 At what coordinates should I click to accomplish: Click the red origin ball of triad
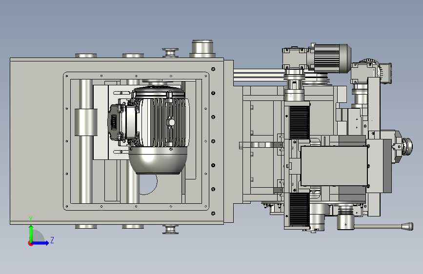[30, 243]
